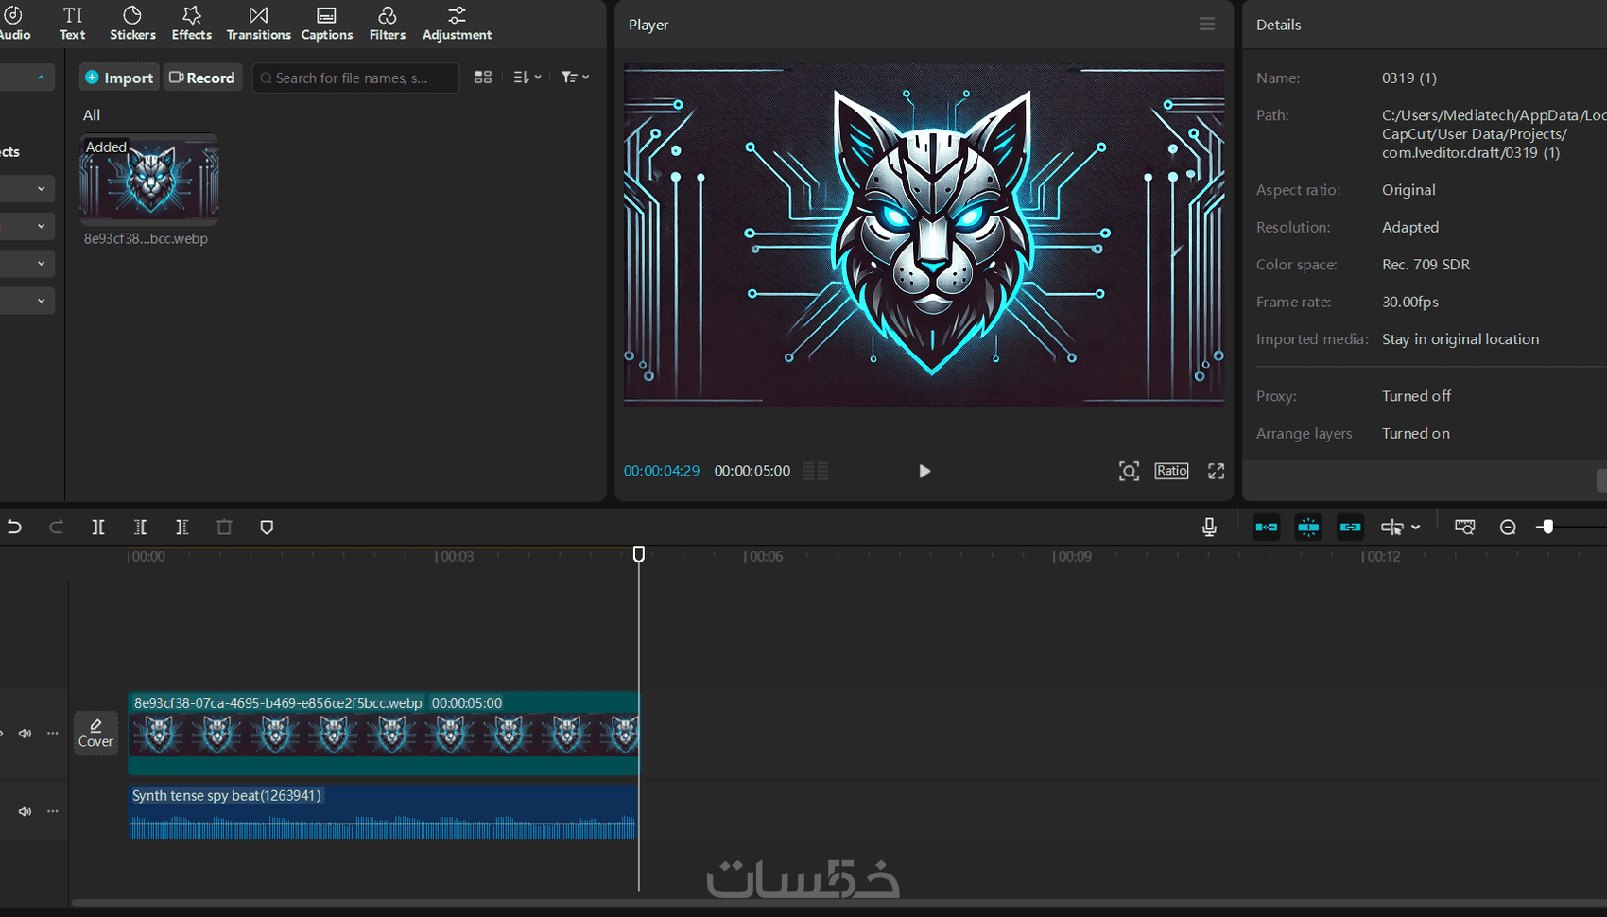Toggle the main track magnet
The width and height of the screenshot is (1607, 917).
coord(1267,528)
